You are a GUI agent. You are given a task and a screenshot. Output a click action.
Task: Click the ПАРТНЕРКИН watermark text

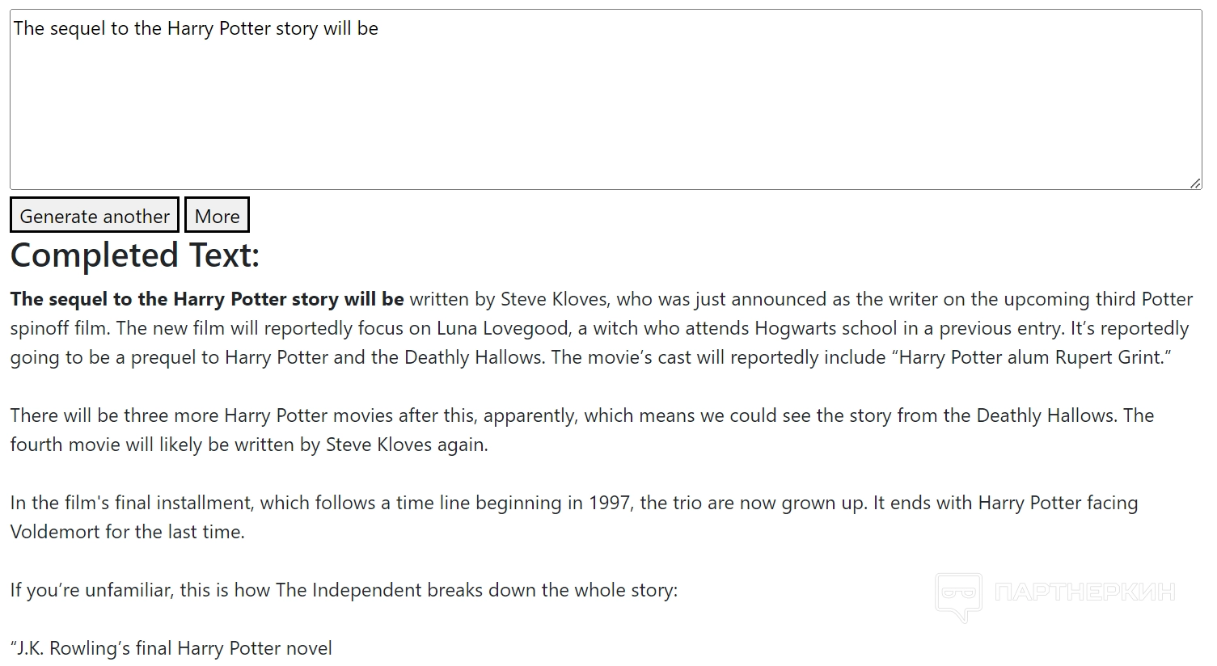1084,592
